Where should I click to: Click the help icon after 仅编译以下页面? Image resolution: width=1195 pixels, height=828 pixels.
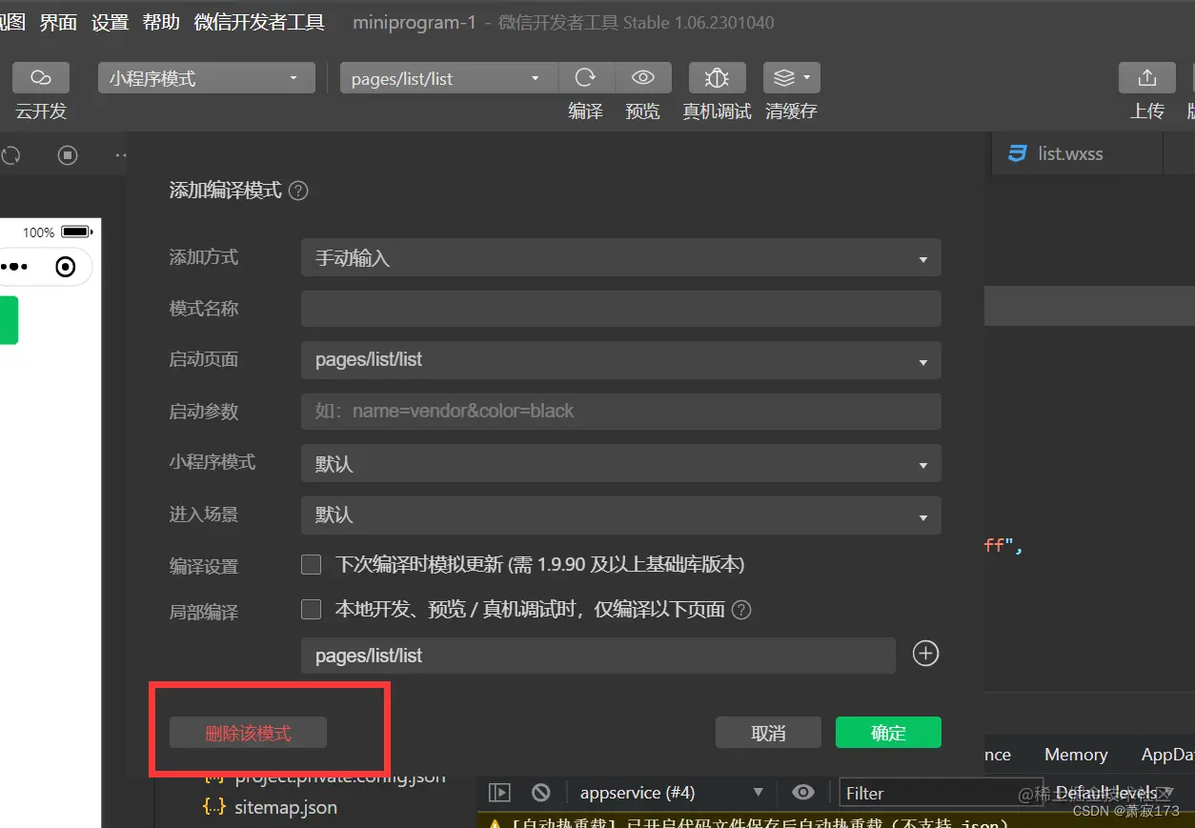click(741, 610)
